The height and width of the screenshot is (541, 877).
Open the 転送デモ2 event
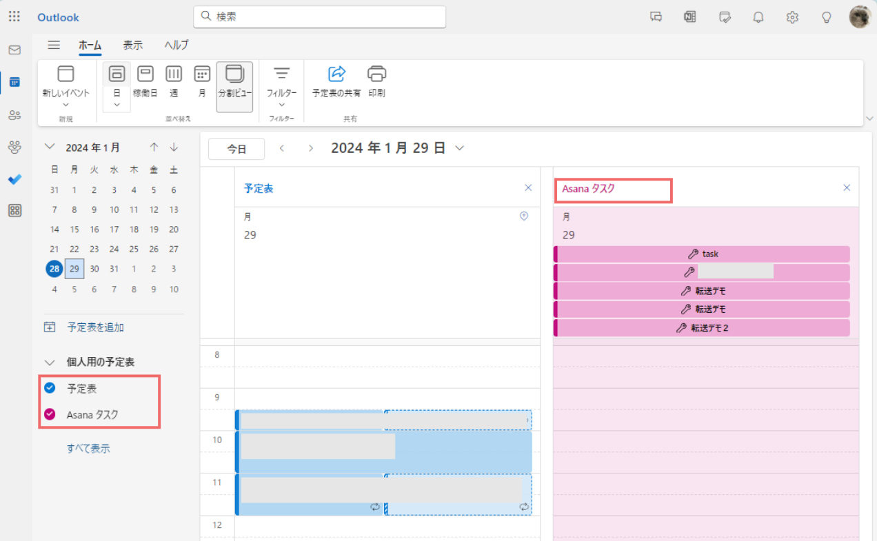702,328
